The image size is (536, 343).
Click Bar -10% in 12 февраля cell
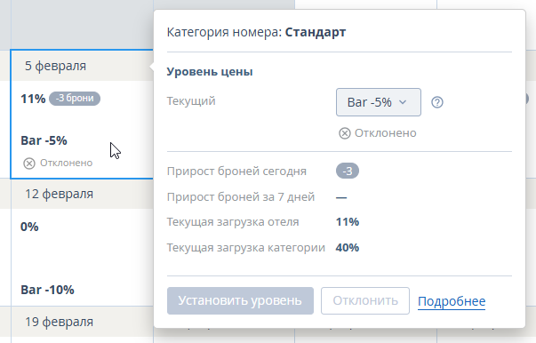point(47,290)
